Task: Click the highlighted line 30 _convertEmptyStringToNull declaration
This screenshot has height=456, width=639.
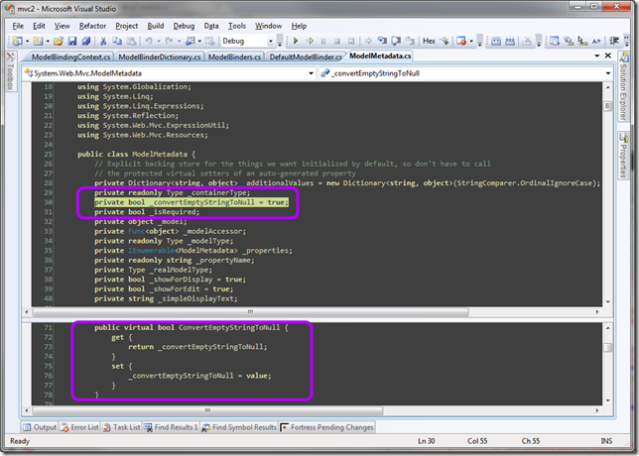Action: point(192,202)
